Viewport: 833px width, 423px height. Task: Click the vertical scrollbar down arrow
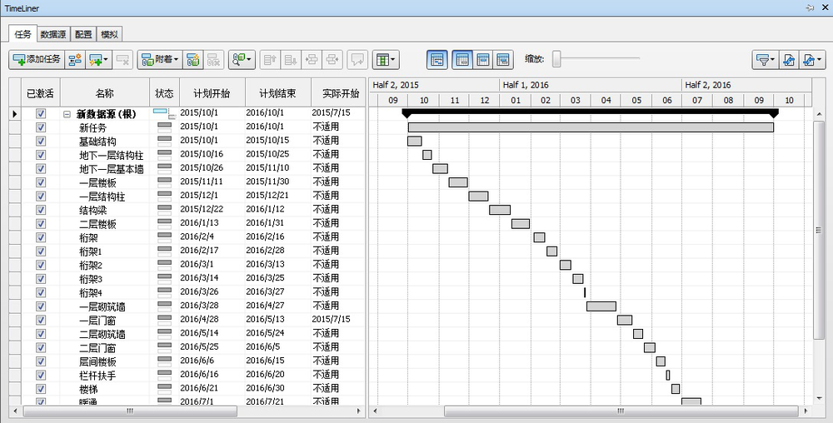coord(819,399)
